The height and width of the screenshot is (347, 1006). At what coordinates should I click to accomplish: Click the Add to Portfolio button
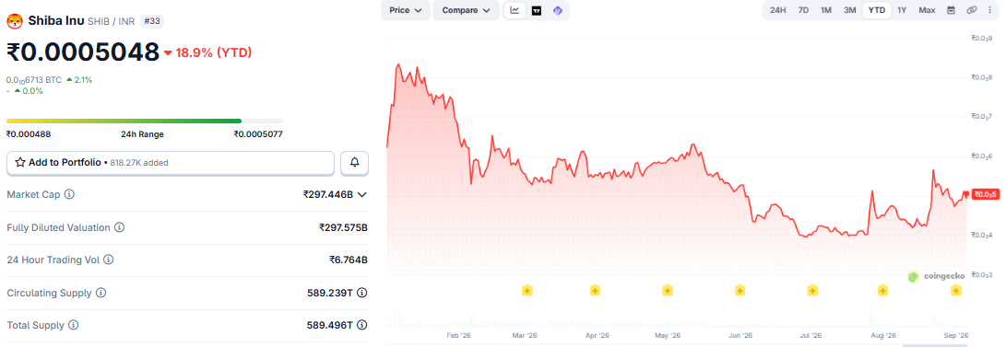(171, 163)
